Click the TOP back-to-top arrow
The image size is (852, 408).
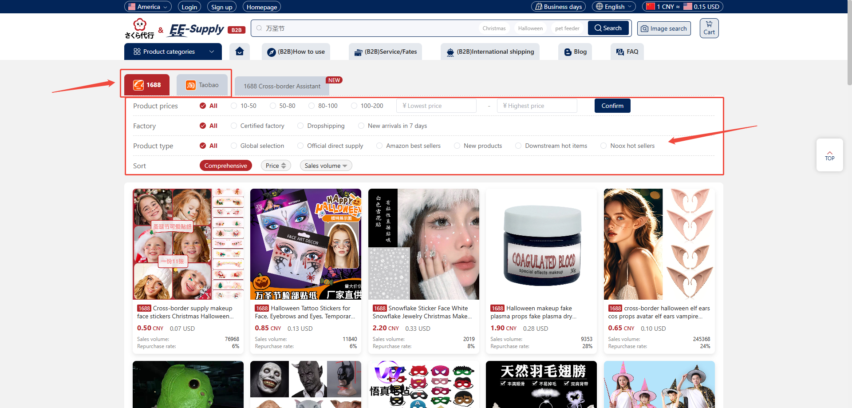pos(829,155)
